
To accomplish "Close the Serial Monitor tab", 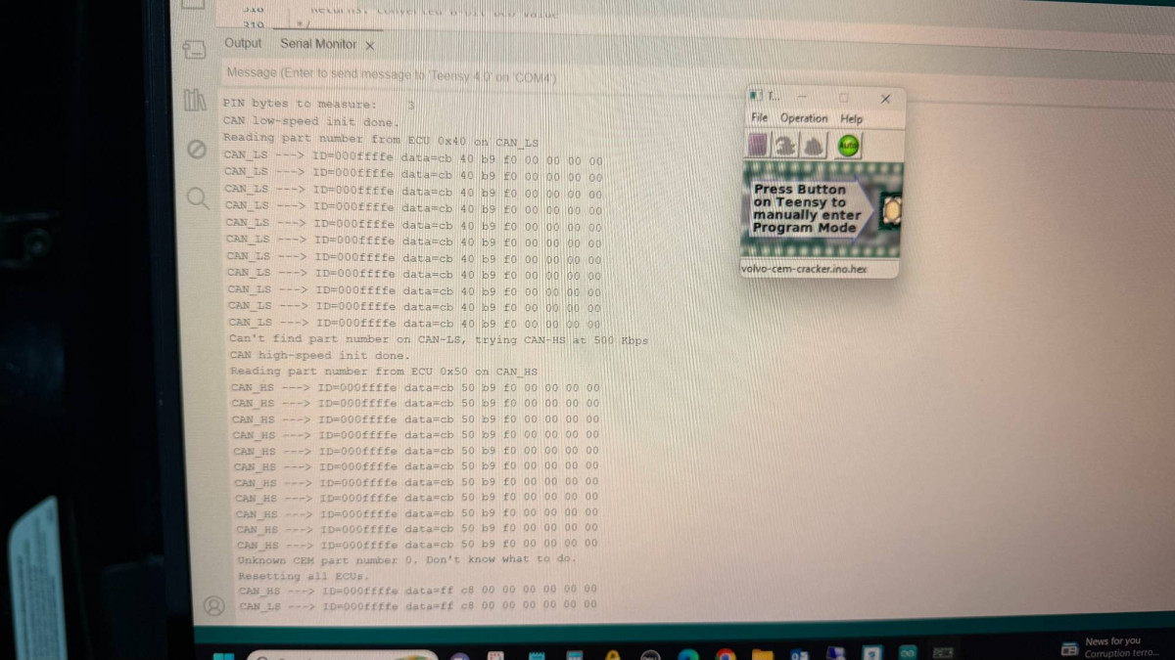I will click(x=370, y=45).
